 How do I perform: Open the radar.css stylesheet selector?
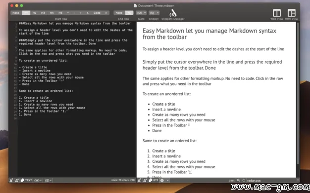[x=273, y=180]
